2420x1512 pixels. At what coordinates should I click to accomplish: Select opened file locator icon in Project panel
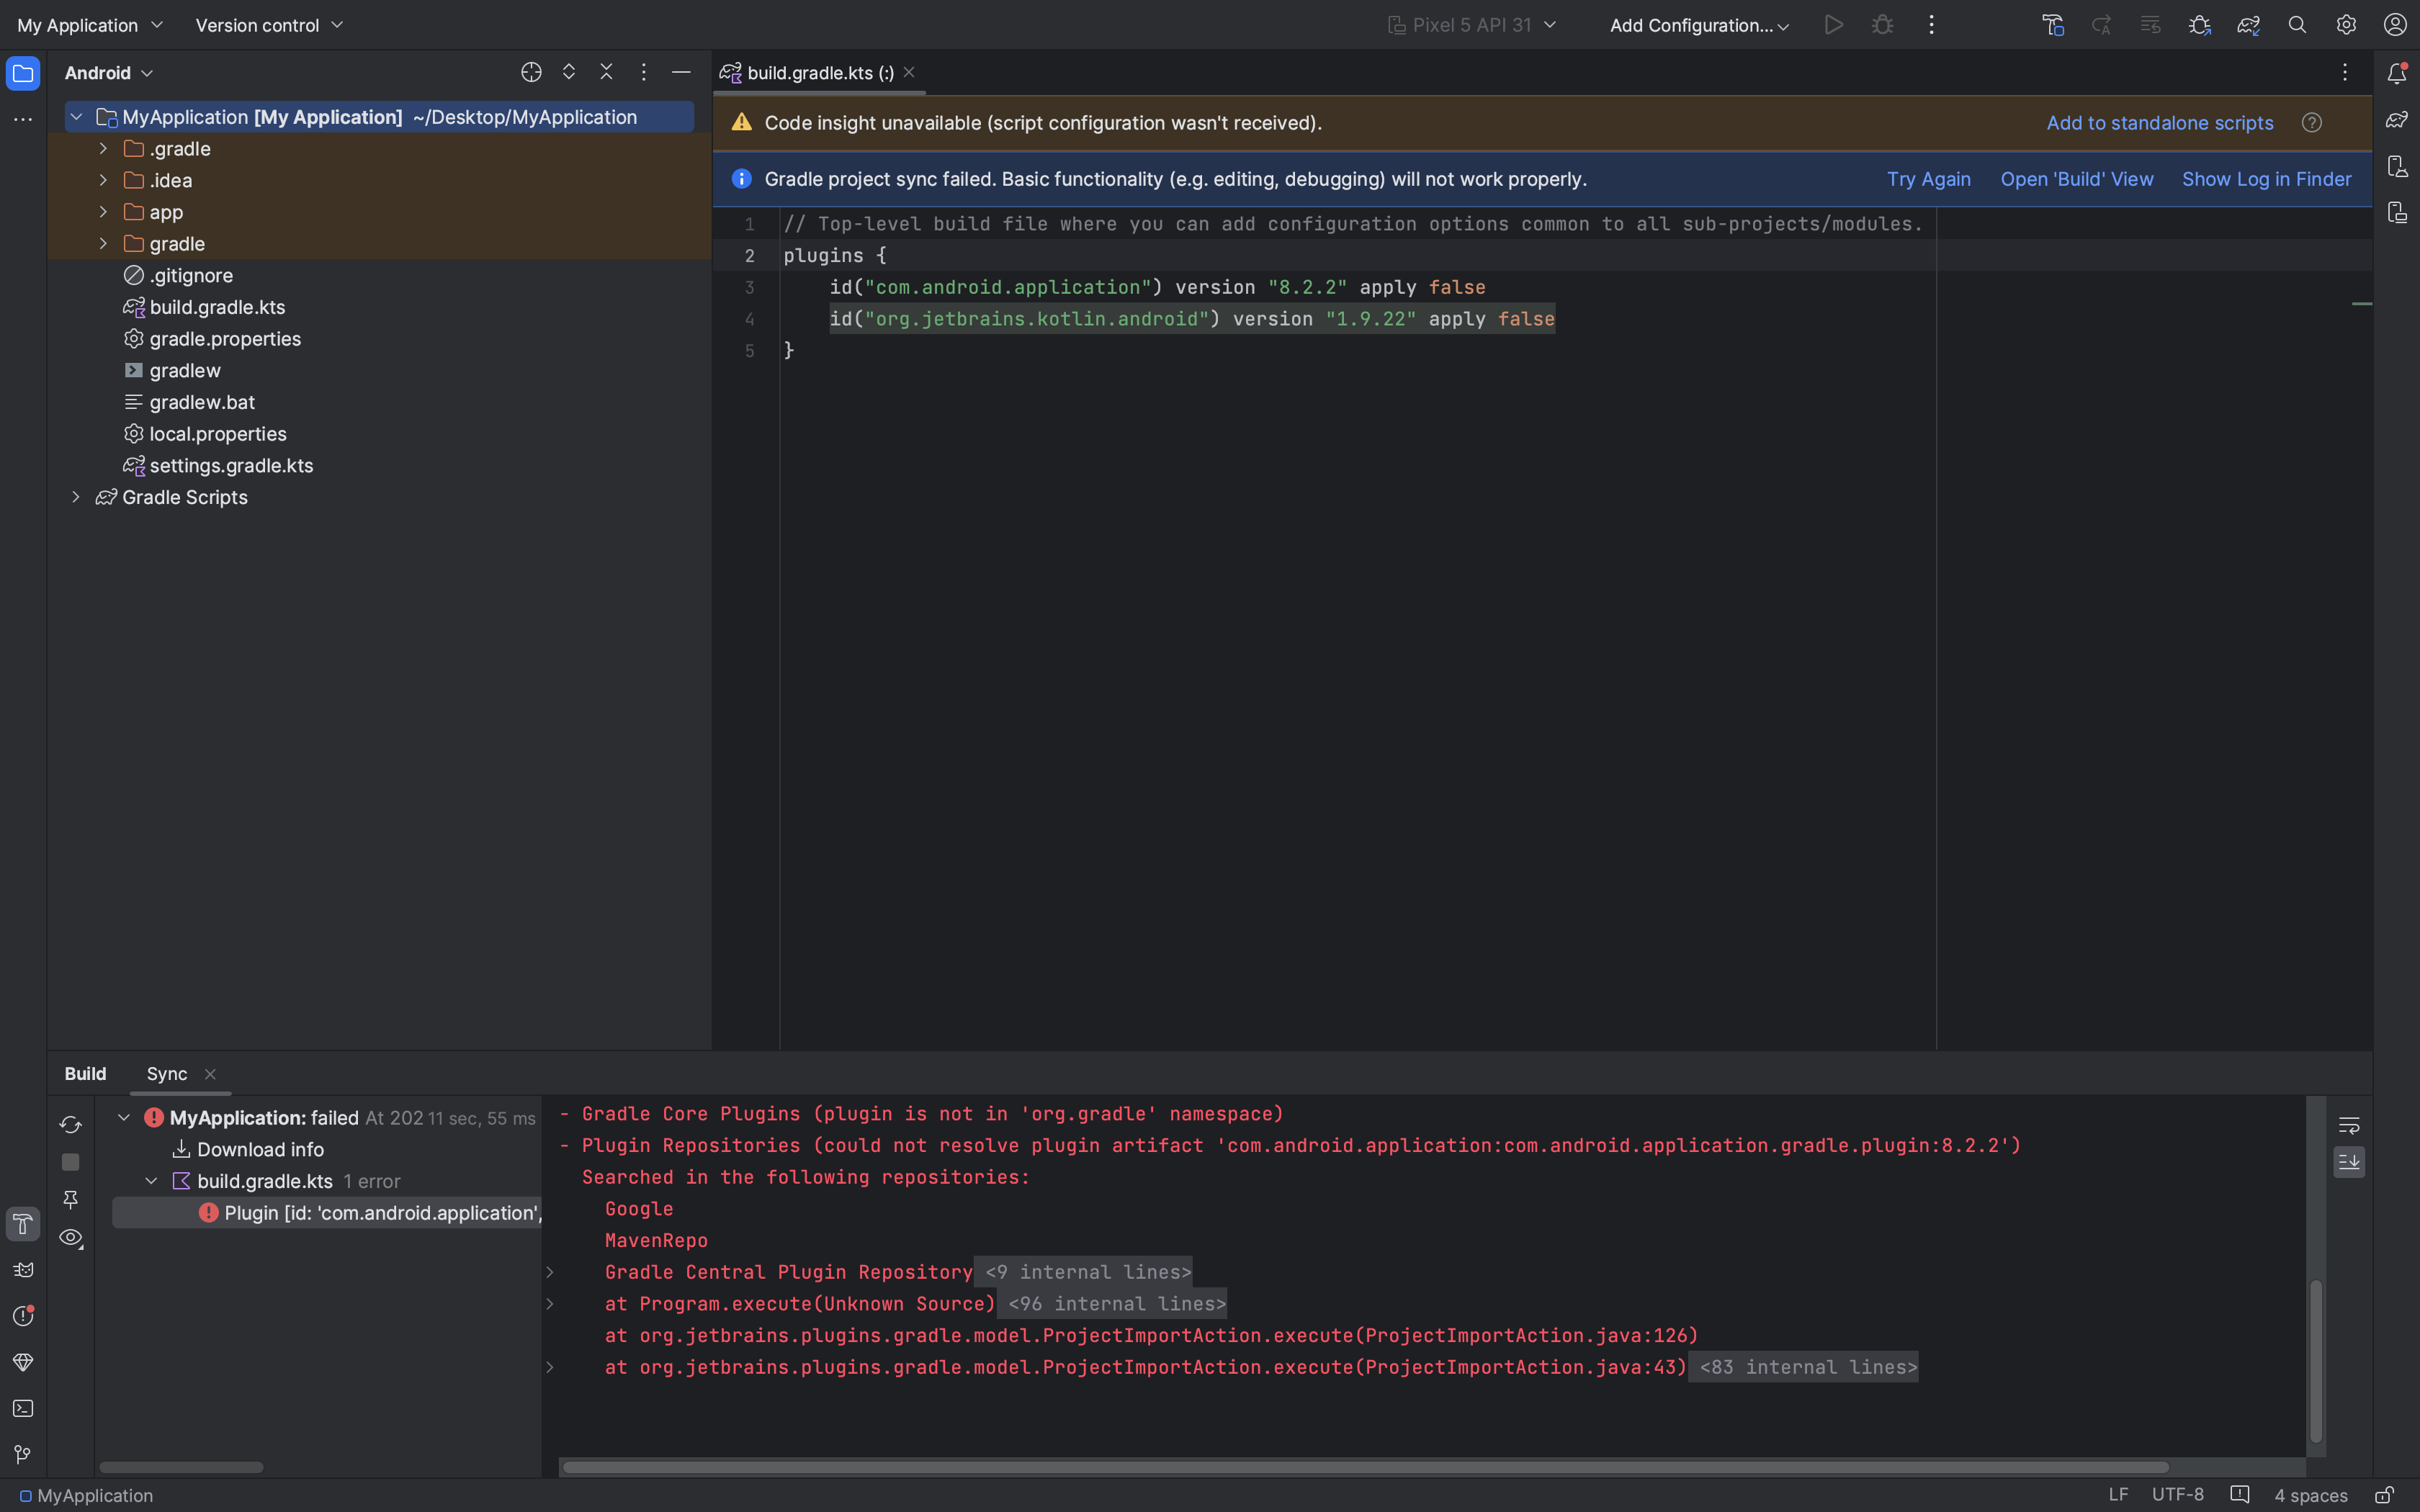pos(531,72)
